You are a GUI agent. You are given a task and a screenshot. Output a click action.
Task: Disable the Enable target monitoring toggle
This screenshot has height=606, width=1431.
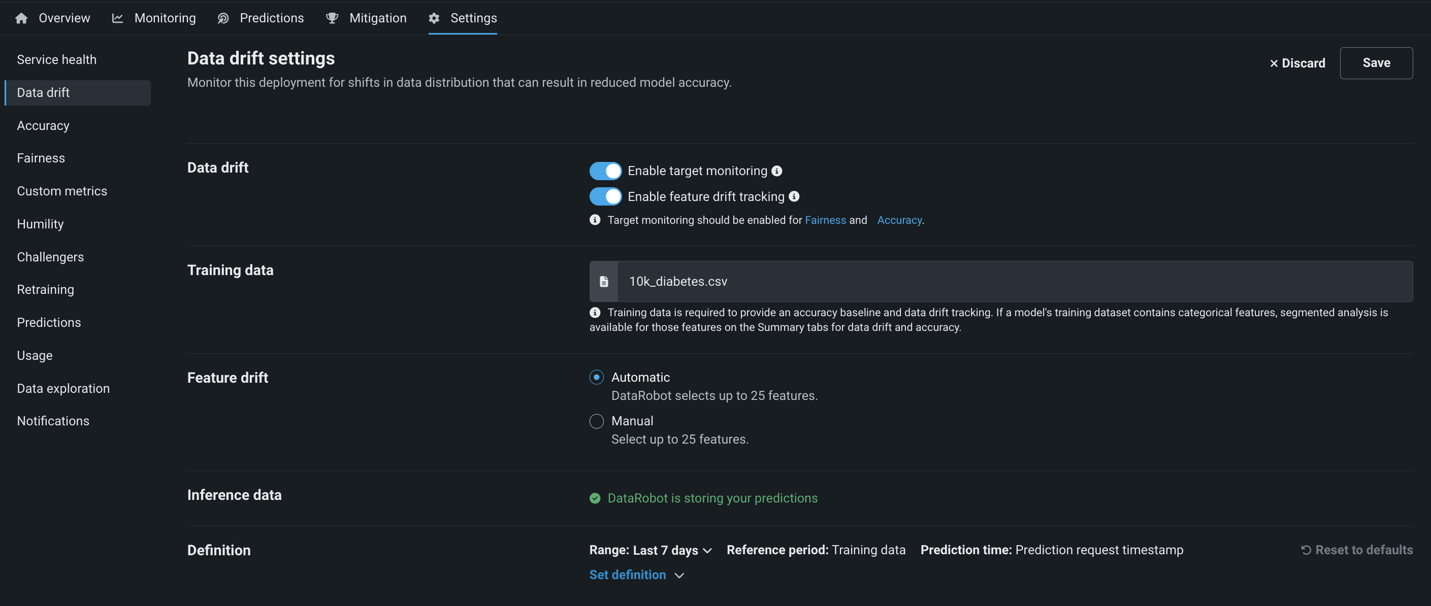(605, 171)
